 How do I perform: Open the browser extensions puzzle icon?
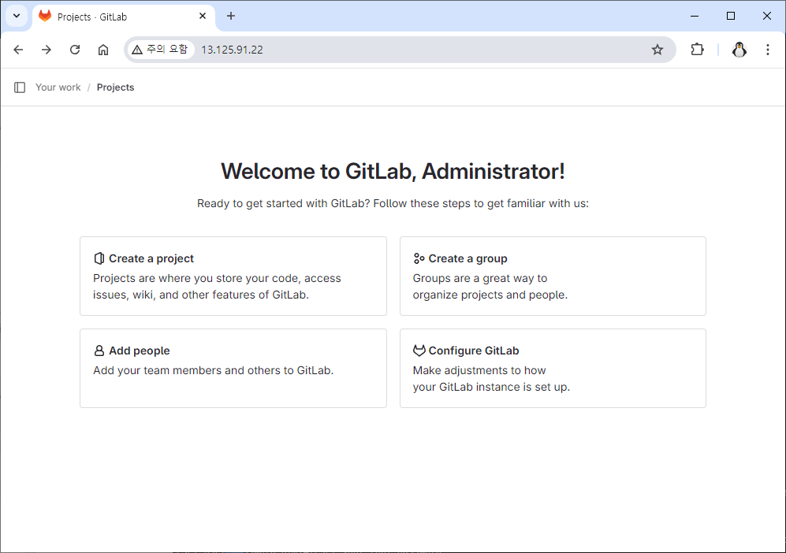click(697, 50)
